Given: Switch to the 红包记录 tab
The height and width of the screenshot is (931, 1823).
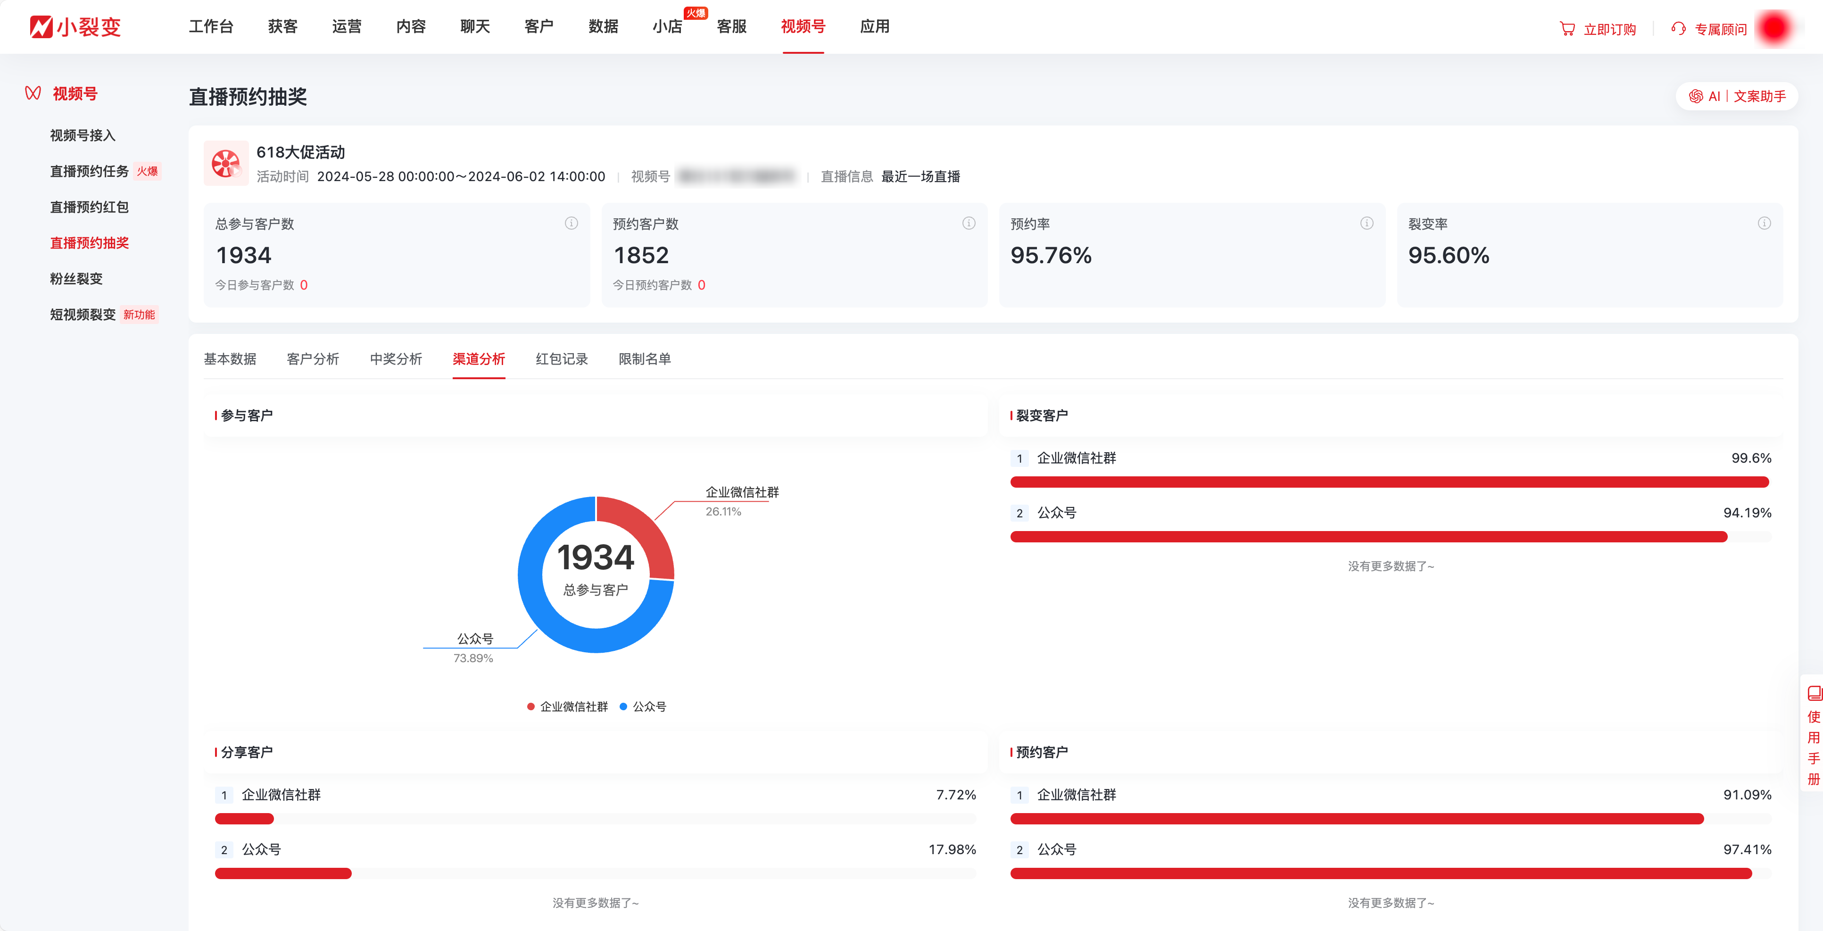Looking at the screenshot, I should click(561, 359).
